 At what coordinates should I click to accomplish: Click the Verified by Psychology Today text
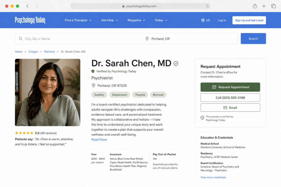click(x=116, y=71)
